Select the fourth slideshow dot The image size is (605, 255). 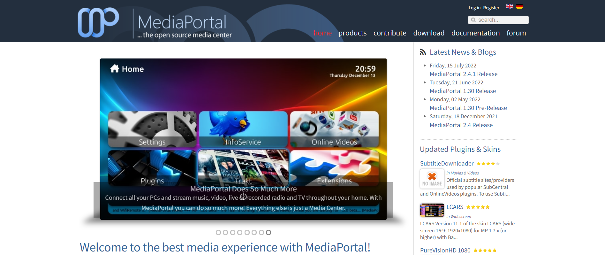[x=240, y=233]
